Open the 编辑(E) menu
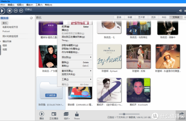The width and height of the screenshot is (186, 121). pyautogui.click(x=11, y=5)
